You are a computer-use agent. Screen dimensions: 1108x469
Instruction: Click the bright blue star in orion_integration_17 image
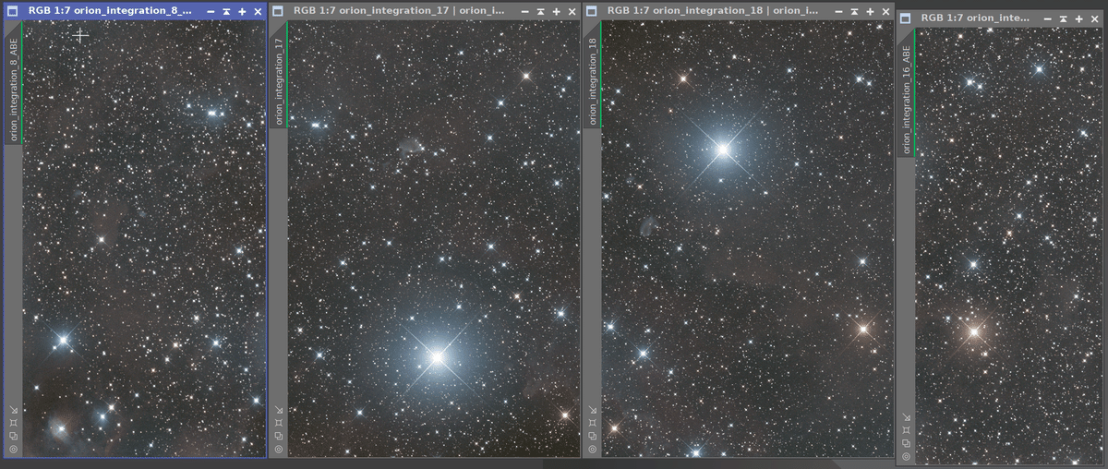click(437, 356)
